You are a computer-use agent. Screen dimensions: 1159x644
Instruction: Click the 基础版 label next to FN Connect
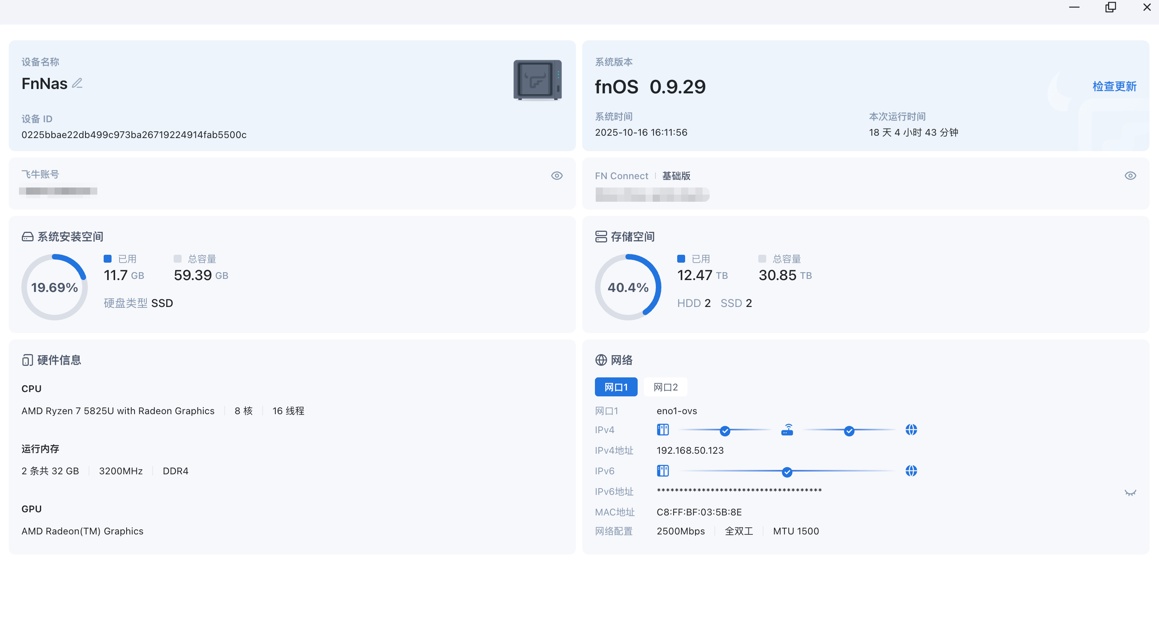[676, 176]
